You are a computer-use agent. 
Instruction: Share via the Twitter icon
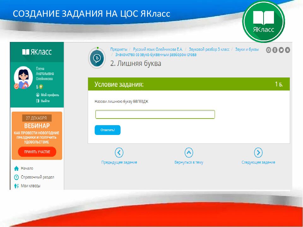click(281, 50)
